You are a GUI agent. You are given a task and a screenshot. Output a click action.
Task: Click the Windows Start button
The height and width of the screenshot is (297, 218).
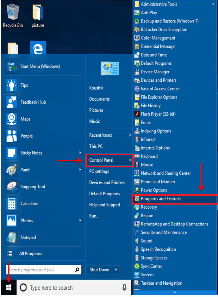[x=9, y=287]
